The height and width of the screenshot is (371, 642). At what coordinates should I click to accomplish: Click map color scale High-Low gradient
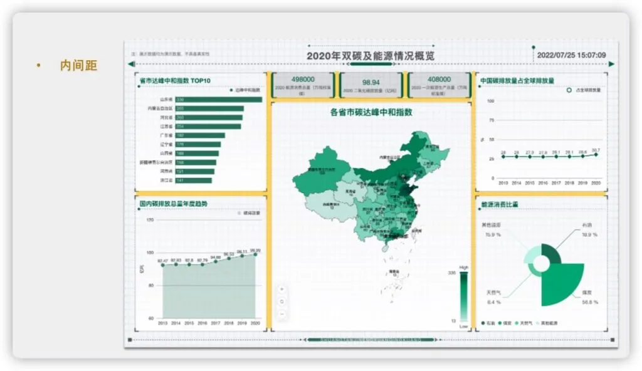463,296
